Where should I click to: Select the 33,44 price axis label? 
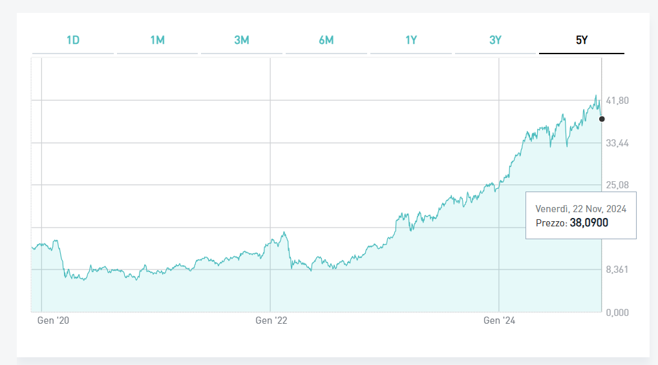619,143
